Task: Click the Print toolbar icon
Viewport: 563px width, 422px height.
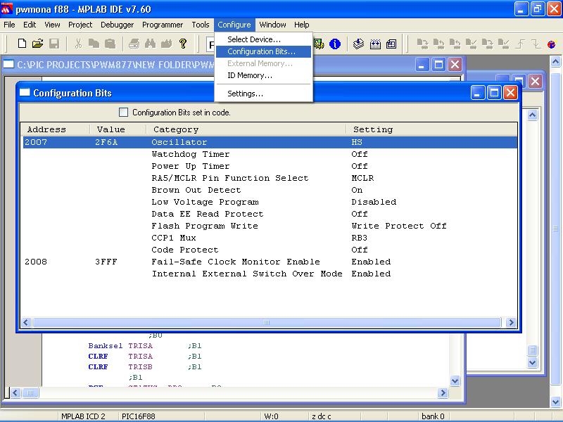Action: (134, 44)
